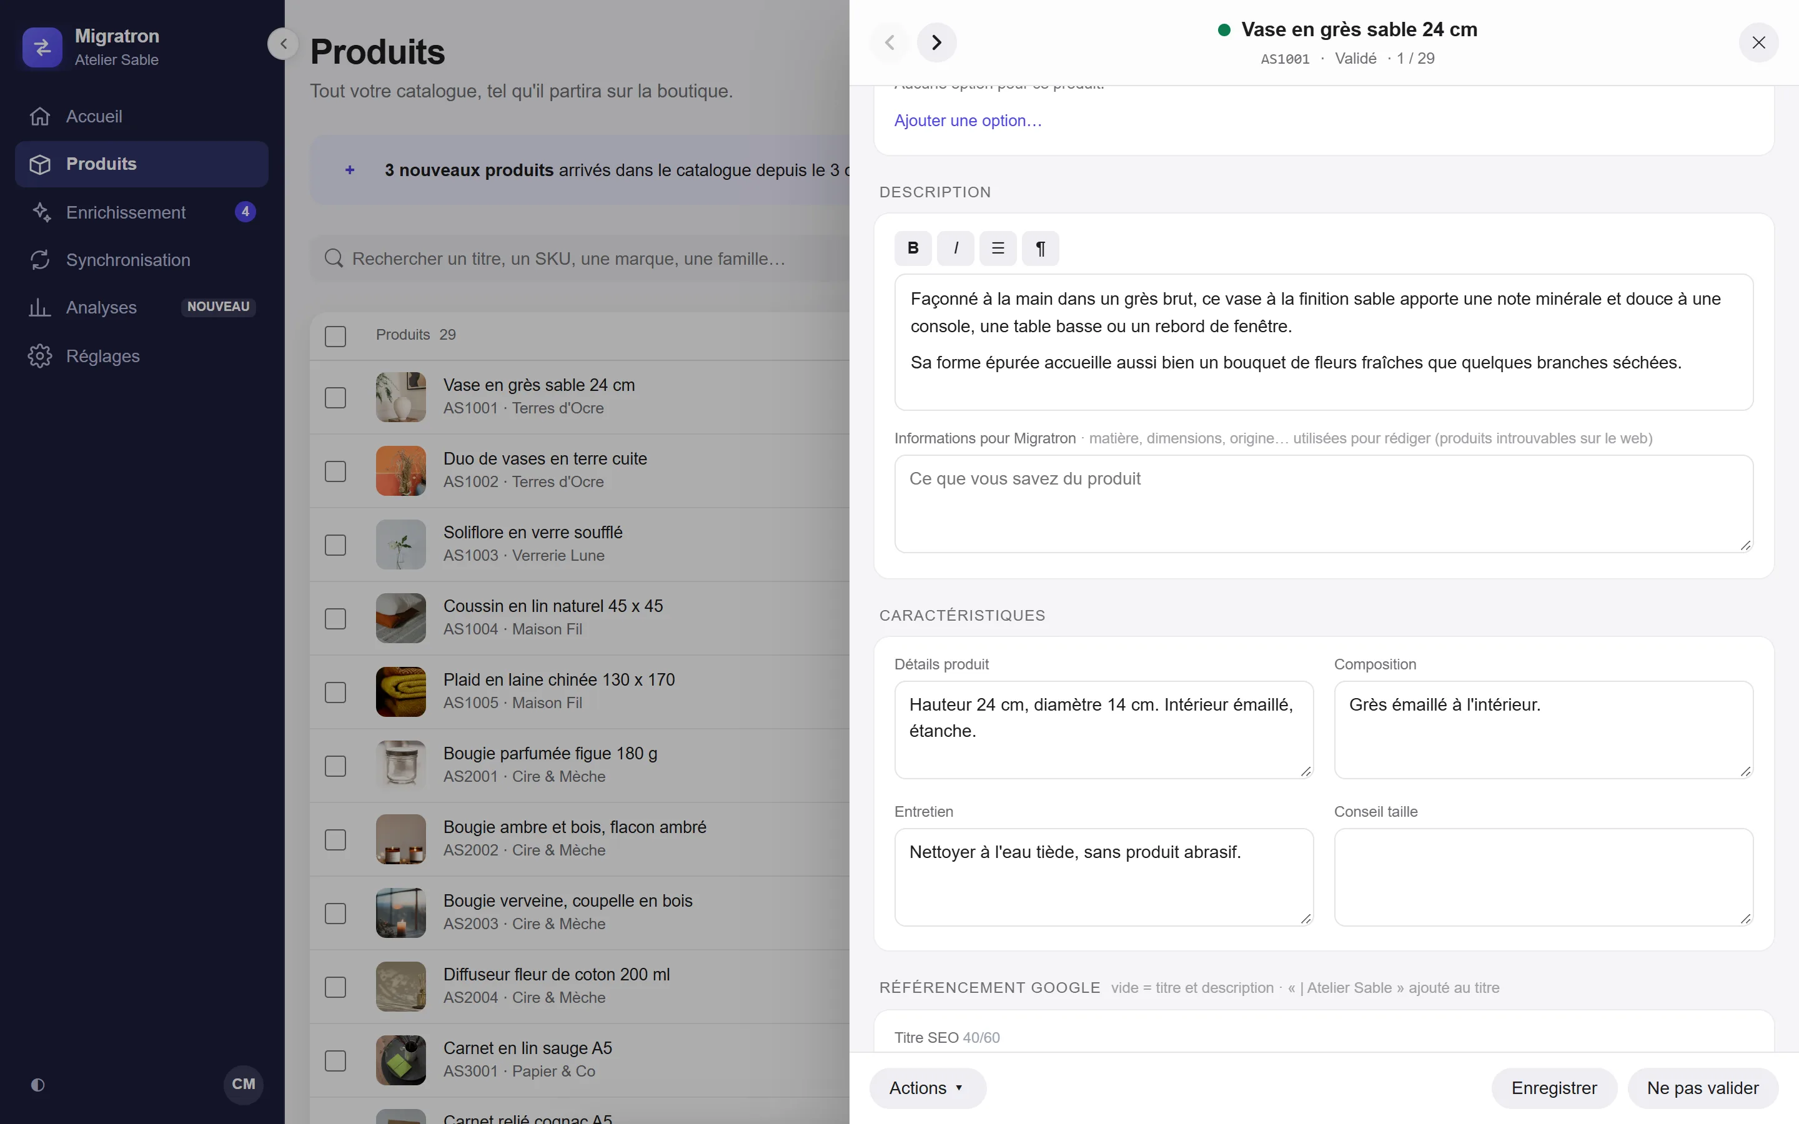
Task: Click the Produits box icon in sidebar
Action: pos(40,164)
